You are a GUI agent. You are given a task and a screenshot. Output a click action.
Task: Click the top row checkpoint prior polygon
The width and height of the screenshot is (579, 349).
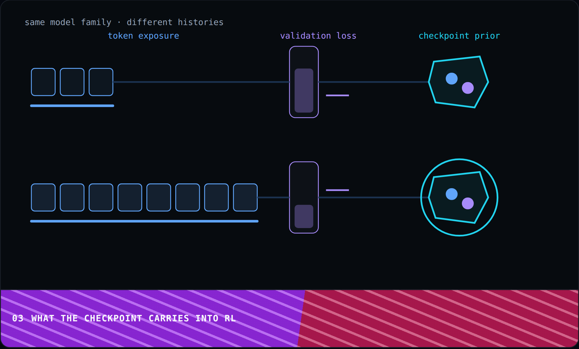[x=458, y=82]
